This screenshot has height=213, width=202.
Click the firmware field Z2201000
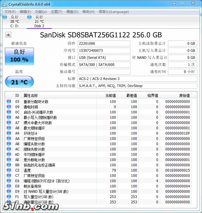click(x=104, y=43)
